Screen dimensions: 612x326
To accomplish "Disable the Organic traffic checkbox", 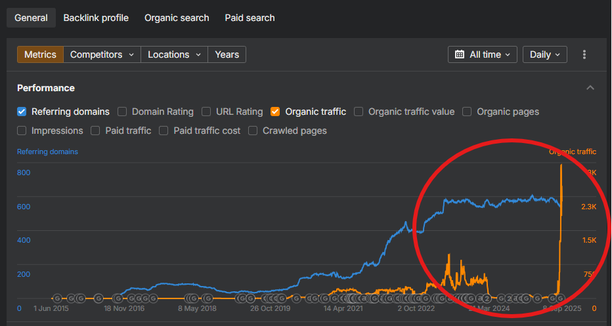I will coord(275,112).
